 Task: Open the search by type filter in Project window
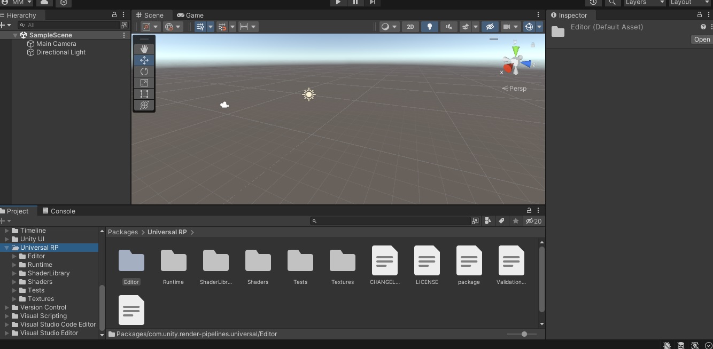pyautogui.click(x=488, y=221)
